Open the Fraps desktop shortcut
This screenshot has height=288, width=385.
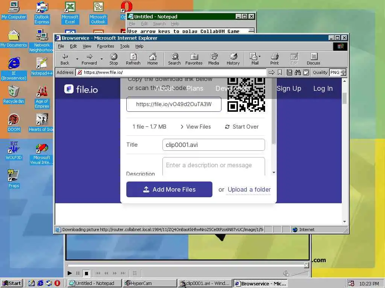(x=14, y=179)
